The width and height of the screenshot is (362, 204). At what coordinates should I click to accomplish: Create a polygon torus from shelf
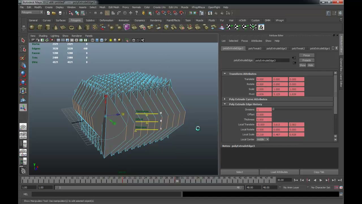pos(71,27)
